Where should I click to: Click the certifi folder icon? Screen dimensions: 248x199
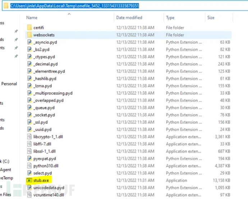click(29, 28)
